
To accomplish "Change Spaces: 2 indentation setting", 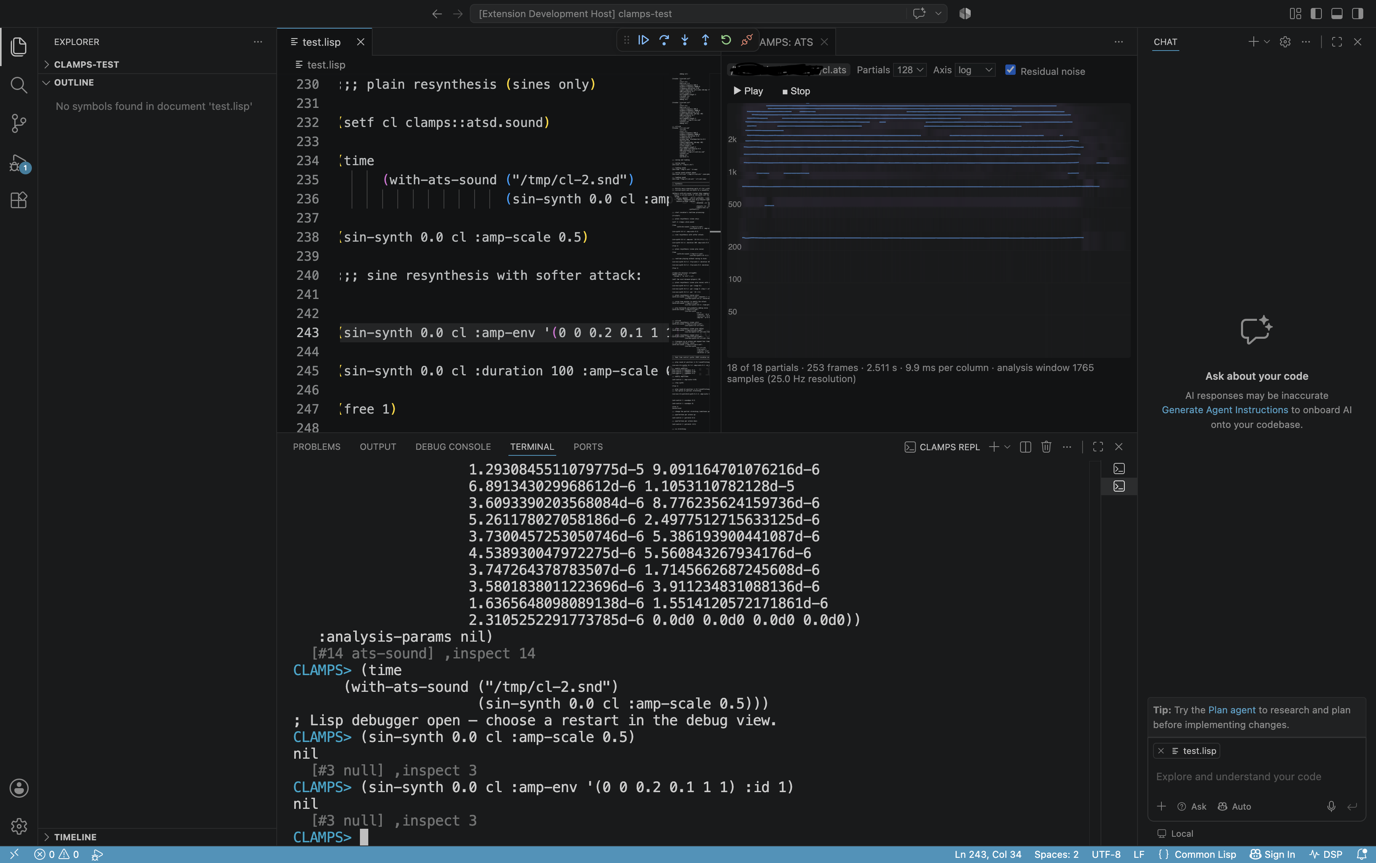I will pyautogui.click(x=1056, y=854).
